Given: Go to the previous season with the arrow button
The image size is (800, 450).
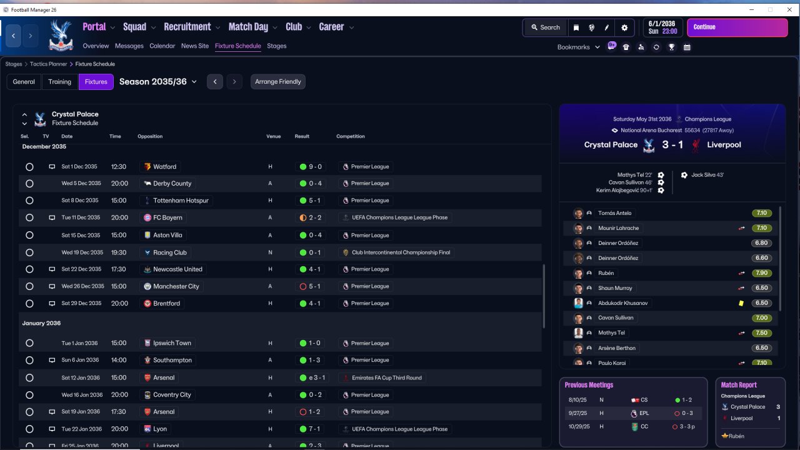Looking at the screenshot, I should click(215, 82).
